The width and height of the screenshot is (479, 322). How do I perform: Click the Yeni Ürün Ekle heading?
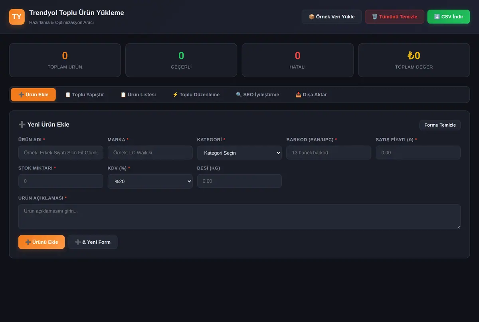44,125
